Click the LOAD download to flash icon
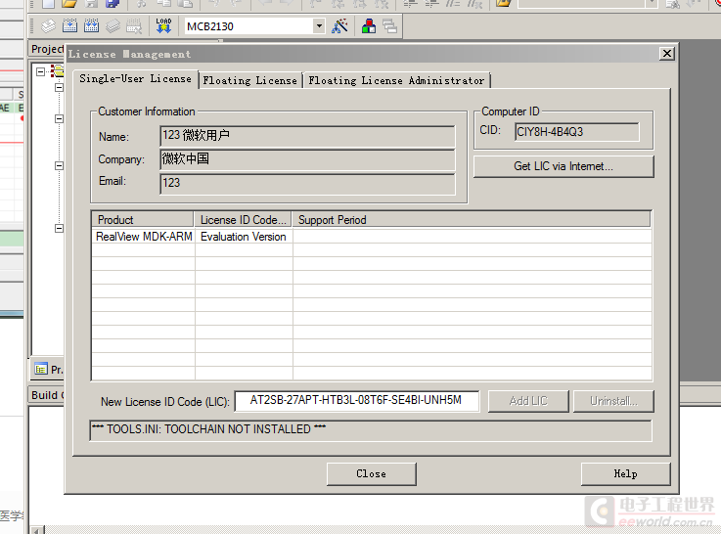The height and width of the screenshot is (534, 721). tap(163, 25)
